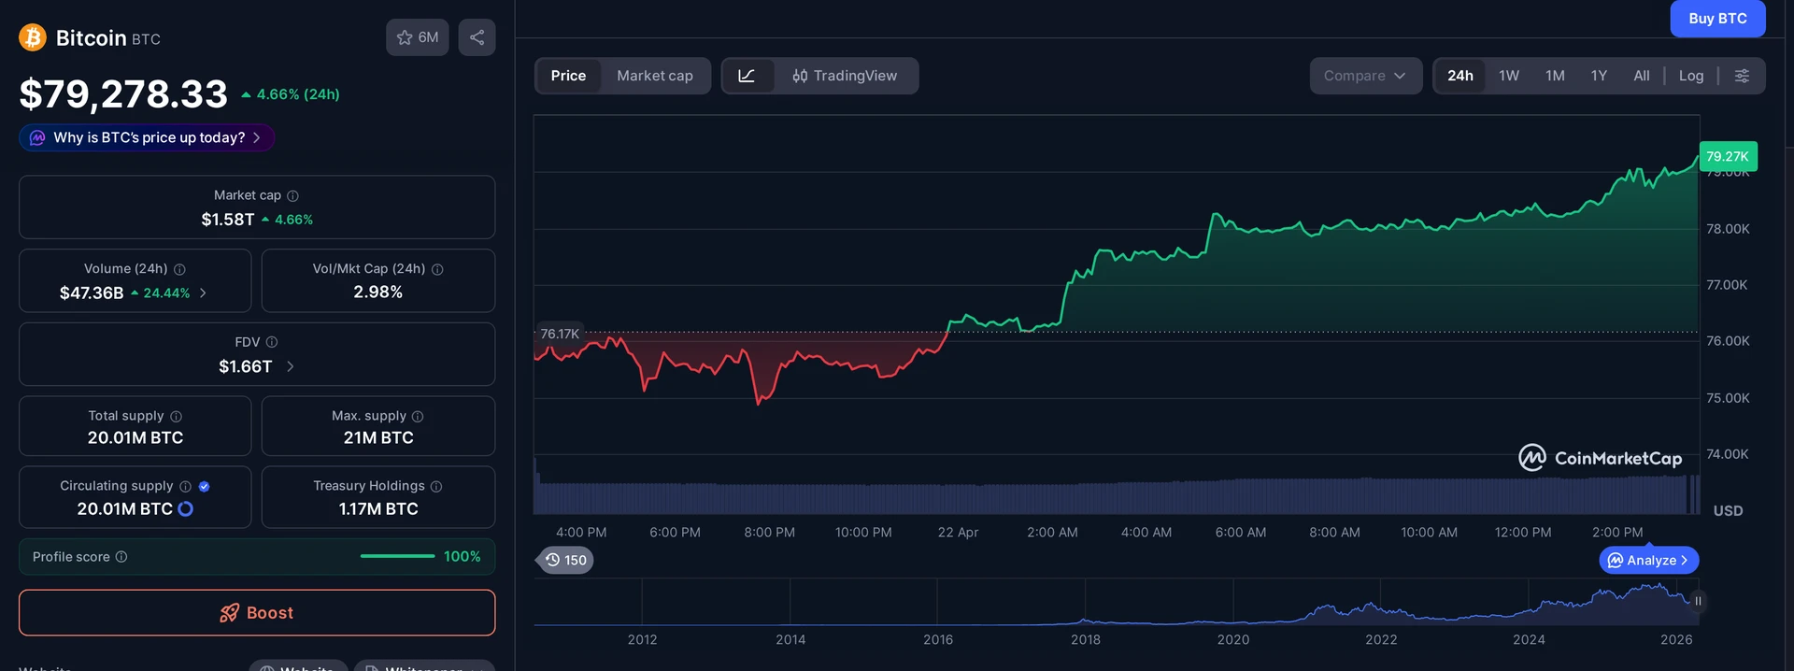Viewport: 1794px width, 671px height.
Task: Click the 22 Apr axis label
Action: tap(958, 533)
